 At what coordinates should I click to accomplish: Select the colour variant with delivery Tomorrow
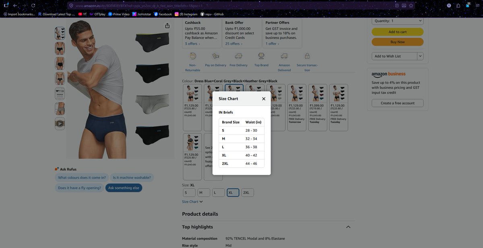pyautogui.click(x=297, y=108)
